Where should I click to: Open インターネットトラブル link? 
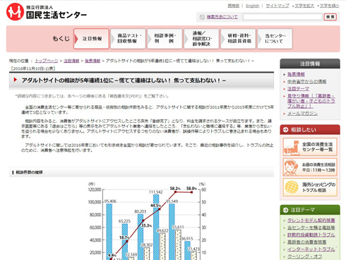(x=311, y=249)
